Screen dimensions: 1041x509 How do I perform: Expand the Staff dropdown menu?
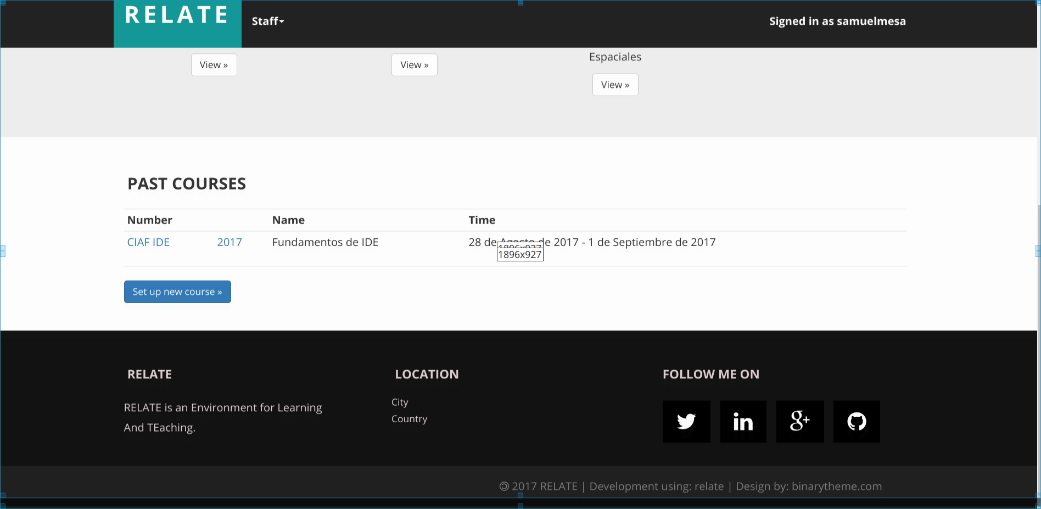(x=268, y=21)
